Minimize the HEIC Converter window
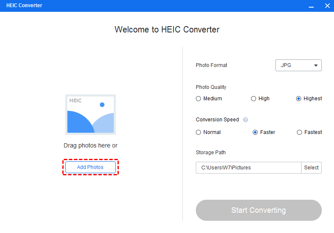The image size is (334, 233). (x=311, y=6)
